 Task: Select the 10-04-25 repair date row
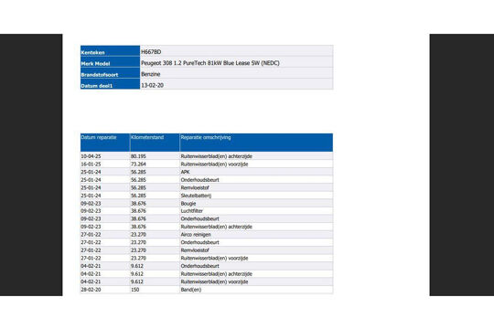pyautogui.click(x=207, y=156)
